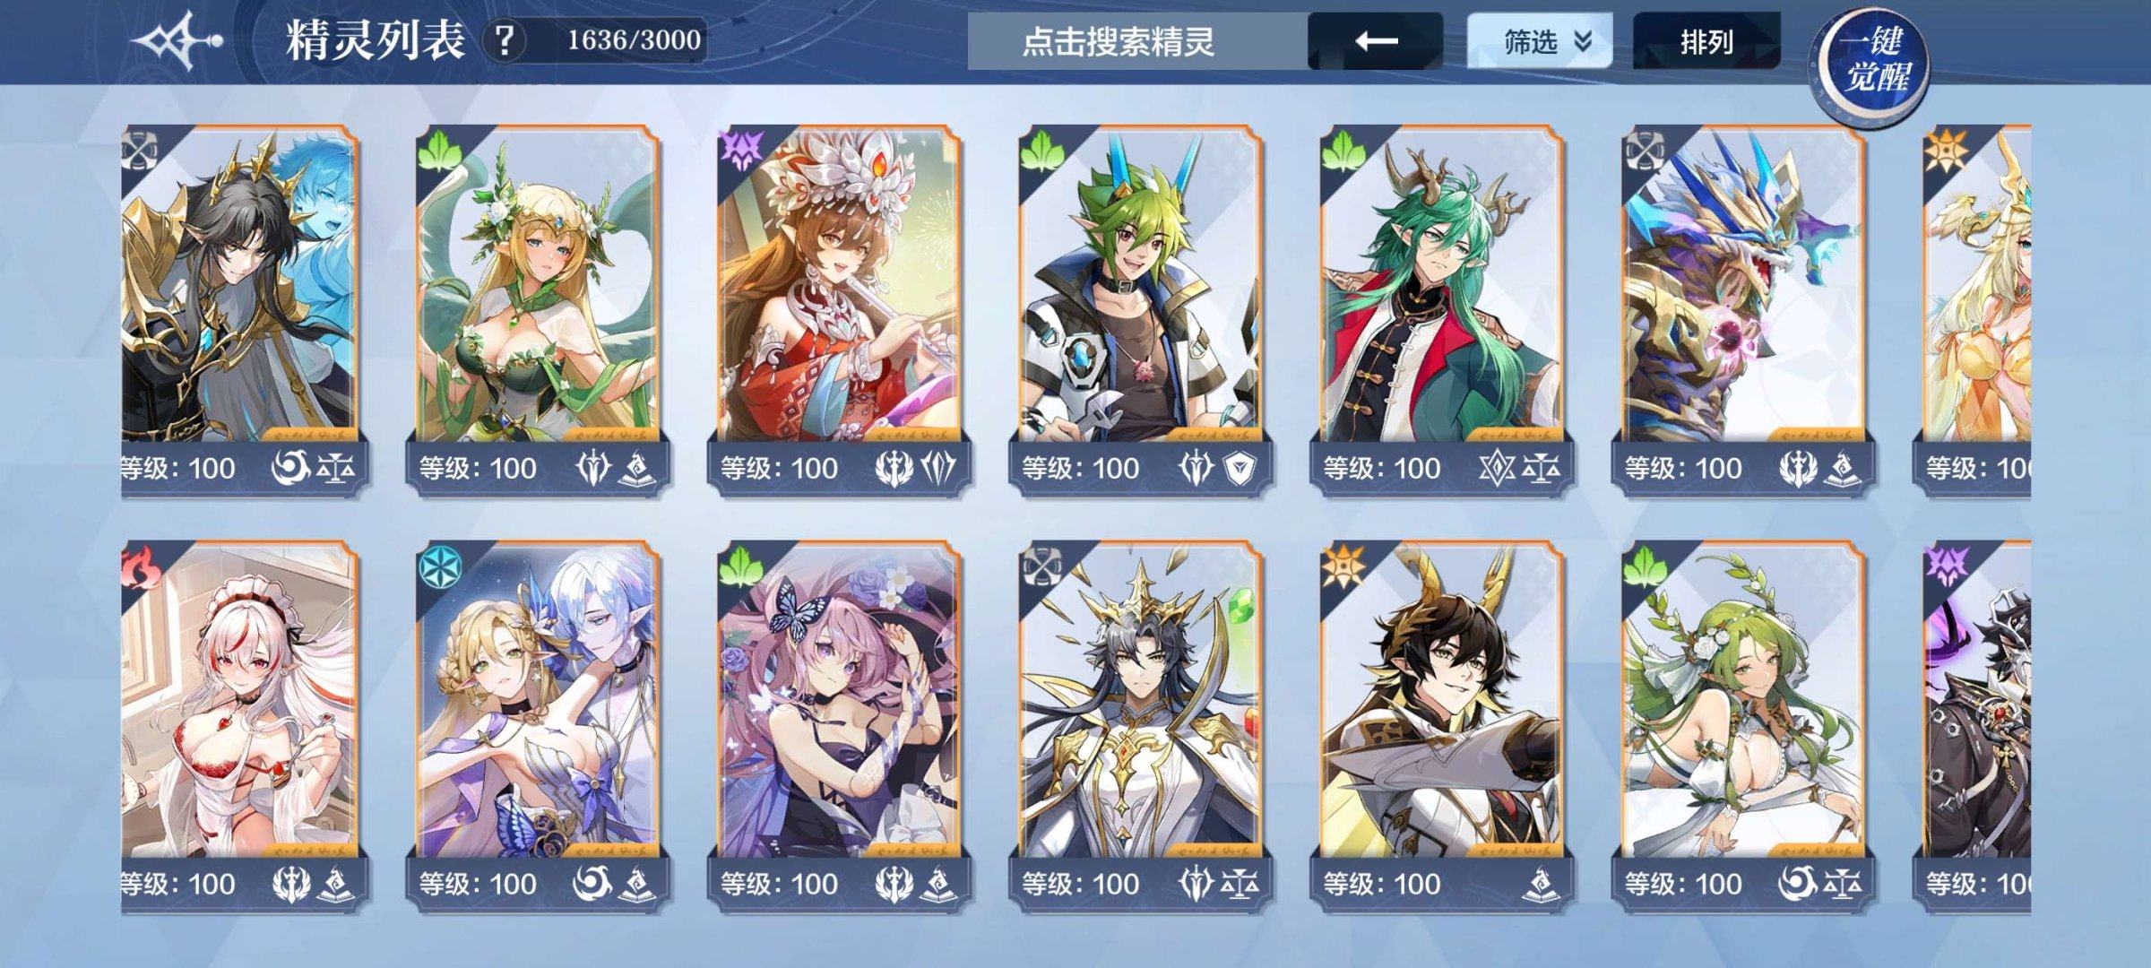Click the sun element icon on horned dark-haired card

click(1342, 566)
